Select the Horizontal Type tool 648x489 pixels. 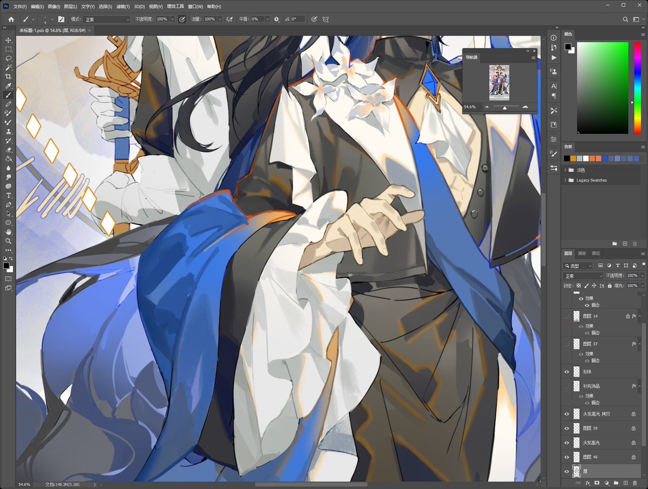point(8,195)
